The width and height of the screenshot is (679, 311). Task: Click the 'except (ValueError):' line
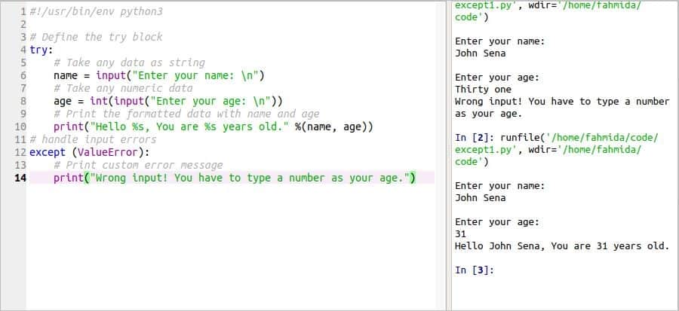tap(89, 152)
